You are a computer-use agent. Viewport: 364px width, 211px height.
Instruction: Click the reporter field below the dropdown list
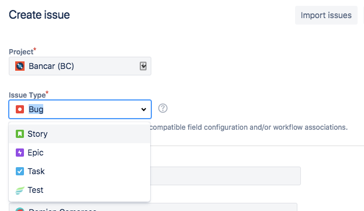153,207
